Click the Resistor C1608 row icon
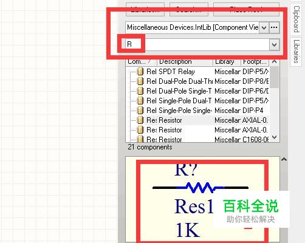This screenshot has height=243, width=305. tap(140, 139)
